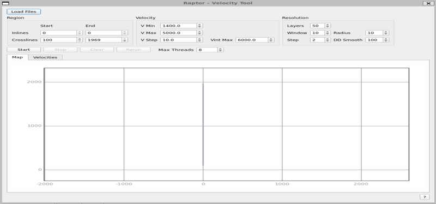Click the Inlines End spinner arrows
Viewport: 436px width, 204px height.
(x=125, y=33)
